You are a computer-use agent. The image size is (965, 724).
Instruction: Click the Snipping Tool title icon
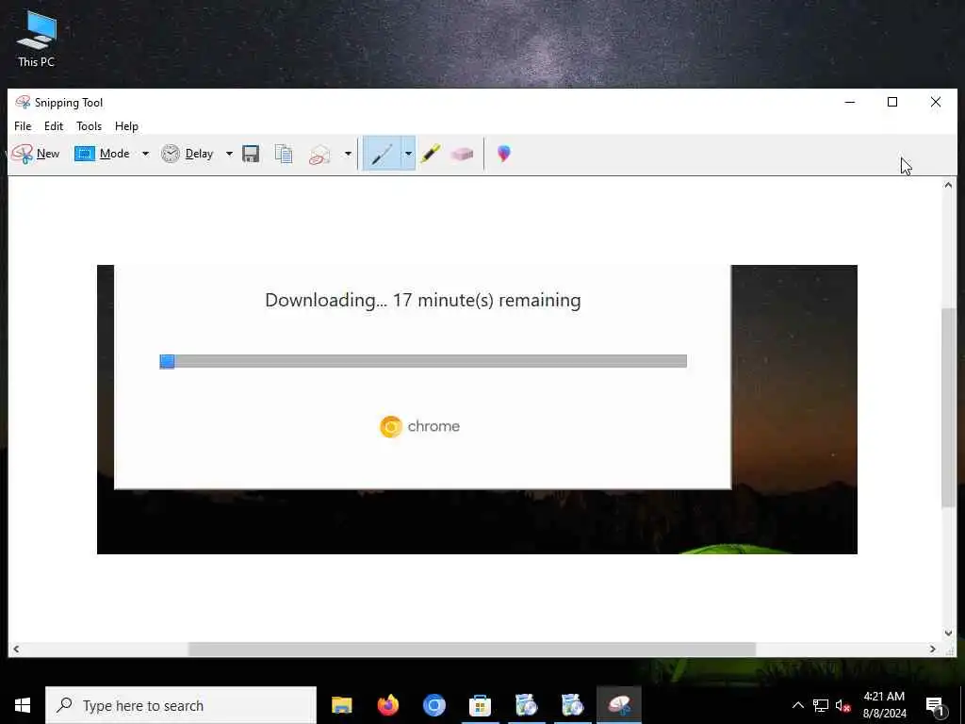[x=23, y=102]
